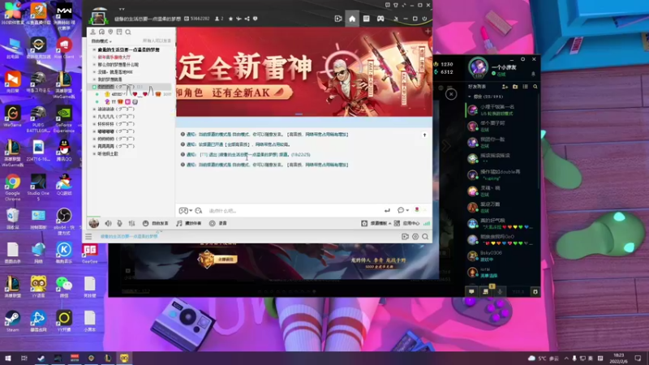Click the video icon in YY bottom bar
Viewport: 649px width, 365px height.
[x=405, y=237]
